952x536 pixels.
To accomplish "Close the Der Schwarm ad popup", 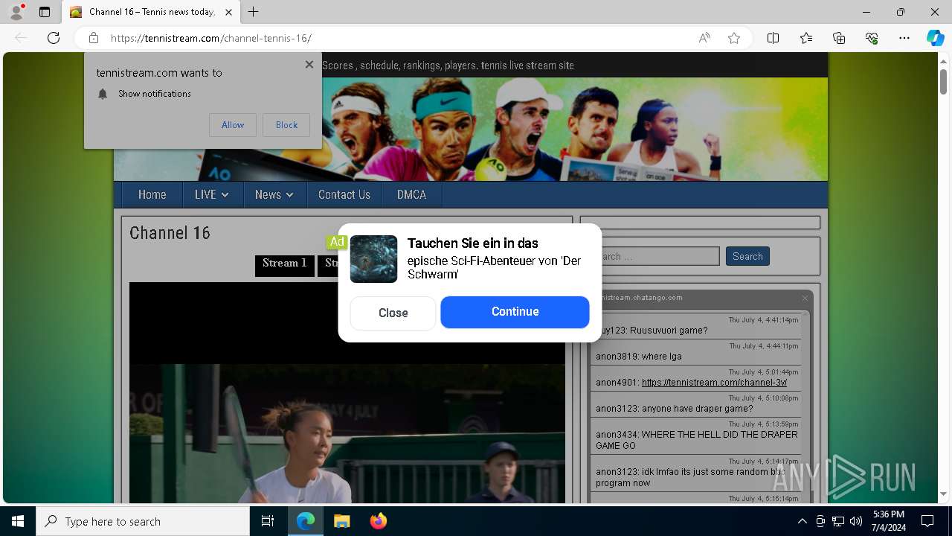I will click(x=393, y=313).
